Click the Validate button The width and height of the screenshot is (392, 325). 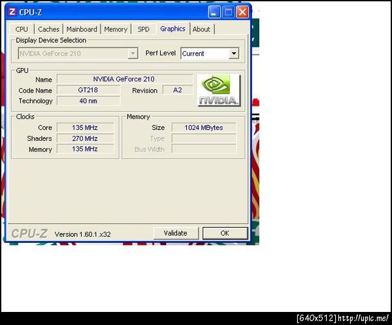pyautogui.click(x=176, y=233)
